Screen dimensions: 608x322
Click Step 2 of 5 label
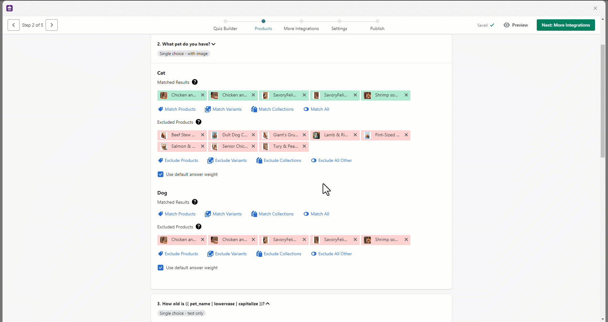point(33,25)
